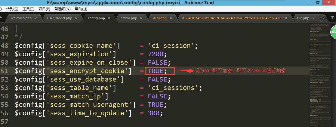Click the equals sign on sess_expiration line
336x127 pixels.
(142, 54)
